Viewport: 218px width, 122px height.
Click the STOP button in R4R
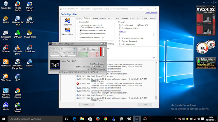[x=83, y=49]
